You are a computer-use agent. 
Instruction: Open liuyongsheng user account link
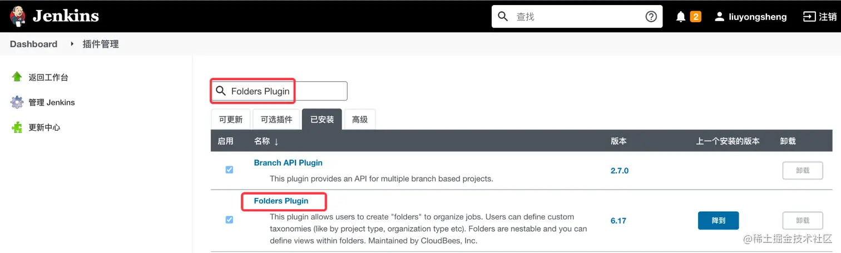tap(758, 17)
